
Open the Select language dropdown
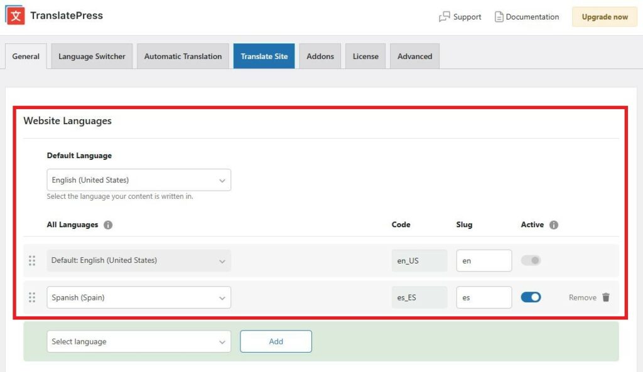(138, 341)
